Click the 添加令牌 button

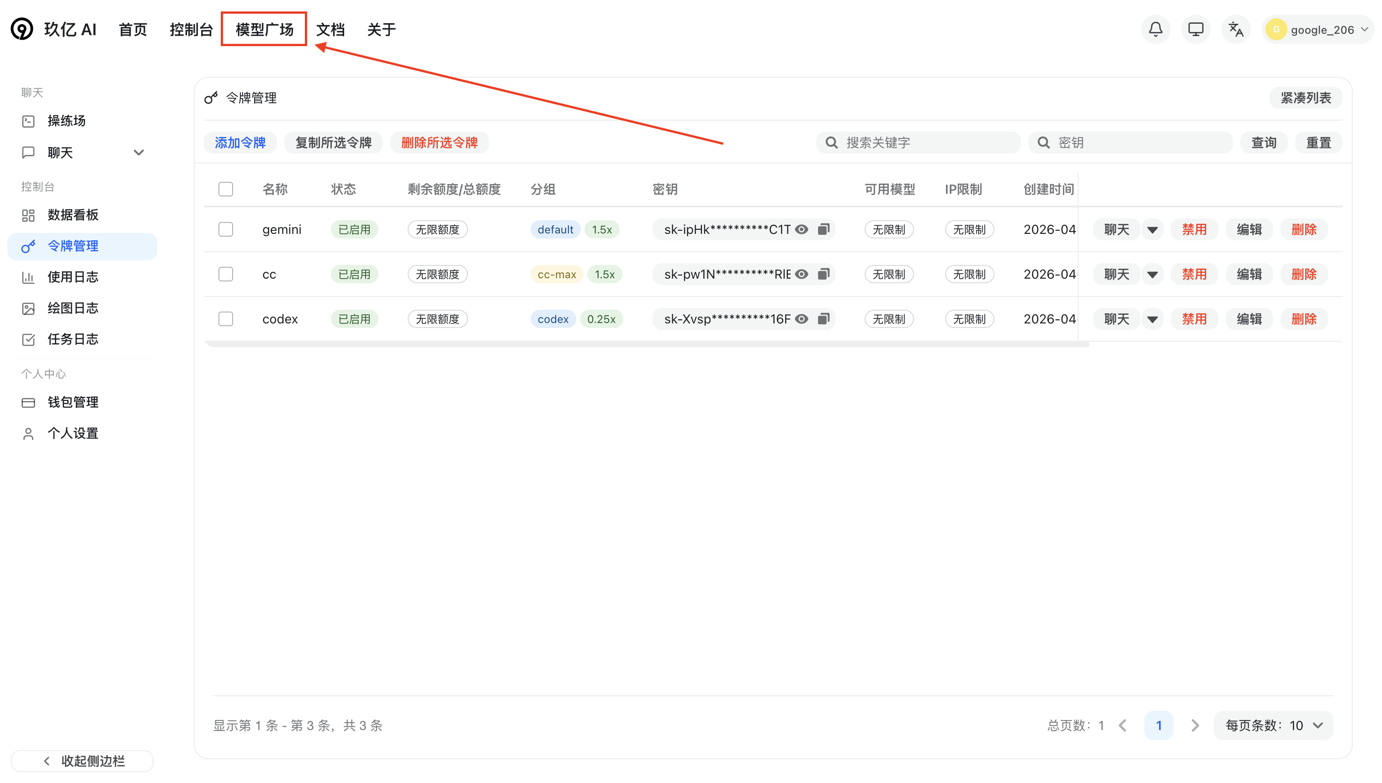pyautogui.click(x=240, y=143)
